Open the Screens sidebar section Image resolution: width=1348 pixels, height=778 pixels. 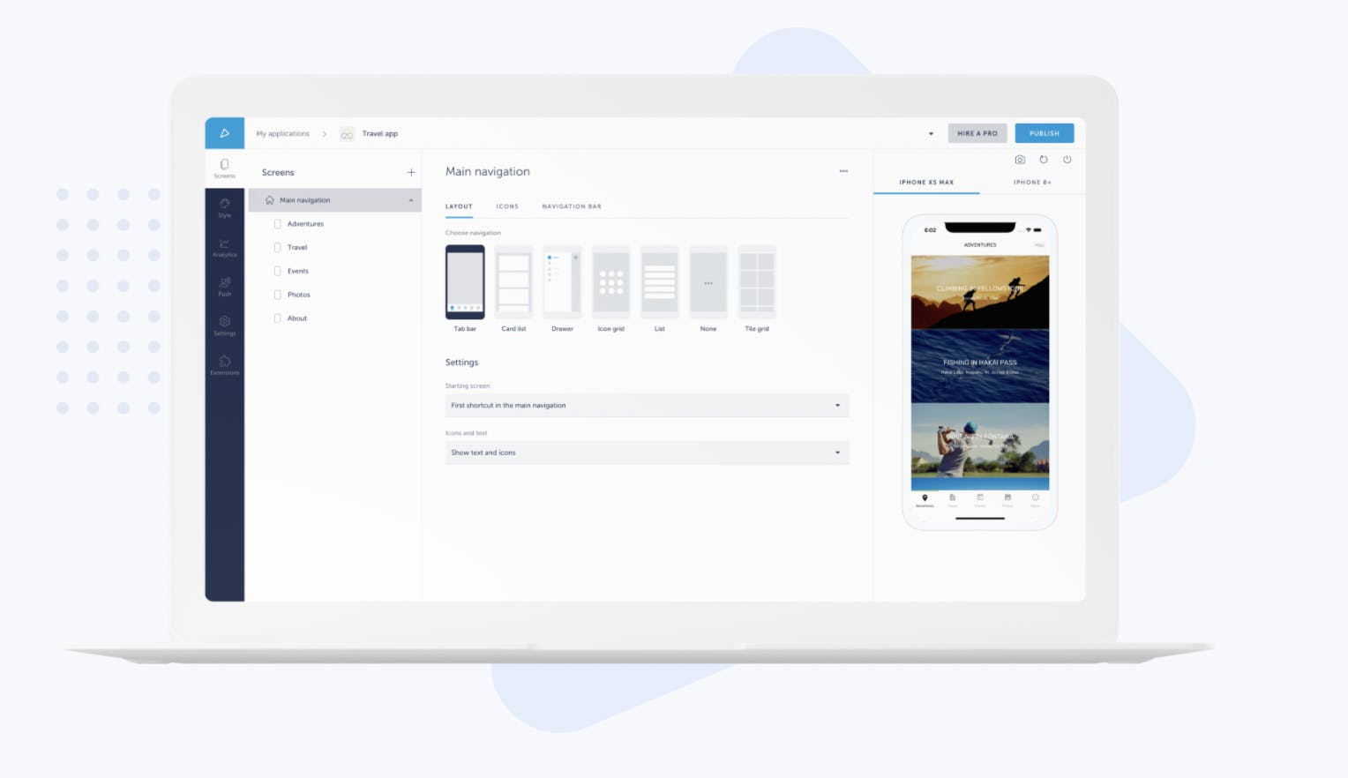[225, 168]
